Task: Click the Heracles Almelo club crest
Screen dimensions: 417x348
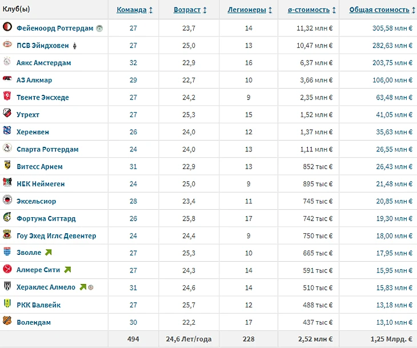Action: point(7,286)
